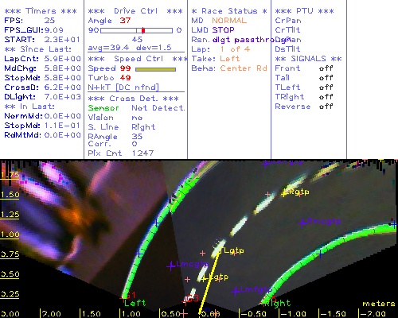Viewport: 398px width, 318px height.
Task: Click the NORMAL mode status text
Action: [x=229, y=21]
